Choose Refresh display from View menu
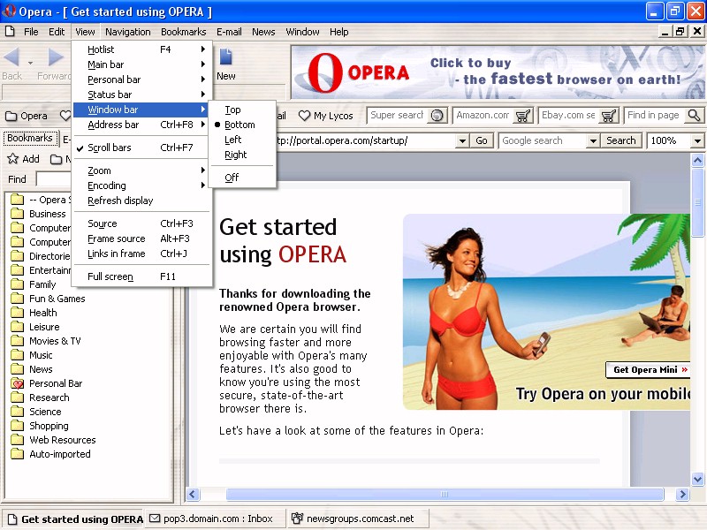Image resolution: width=707 pixels, height=530 pixels. pos(142,201)
